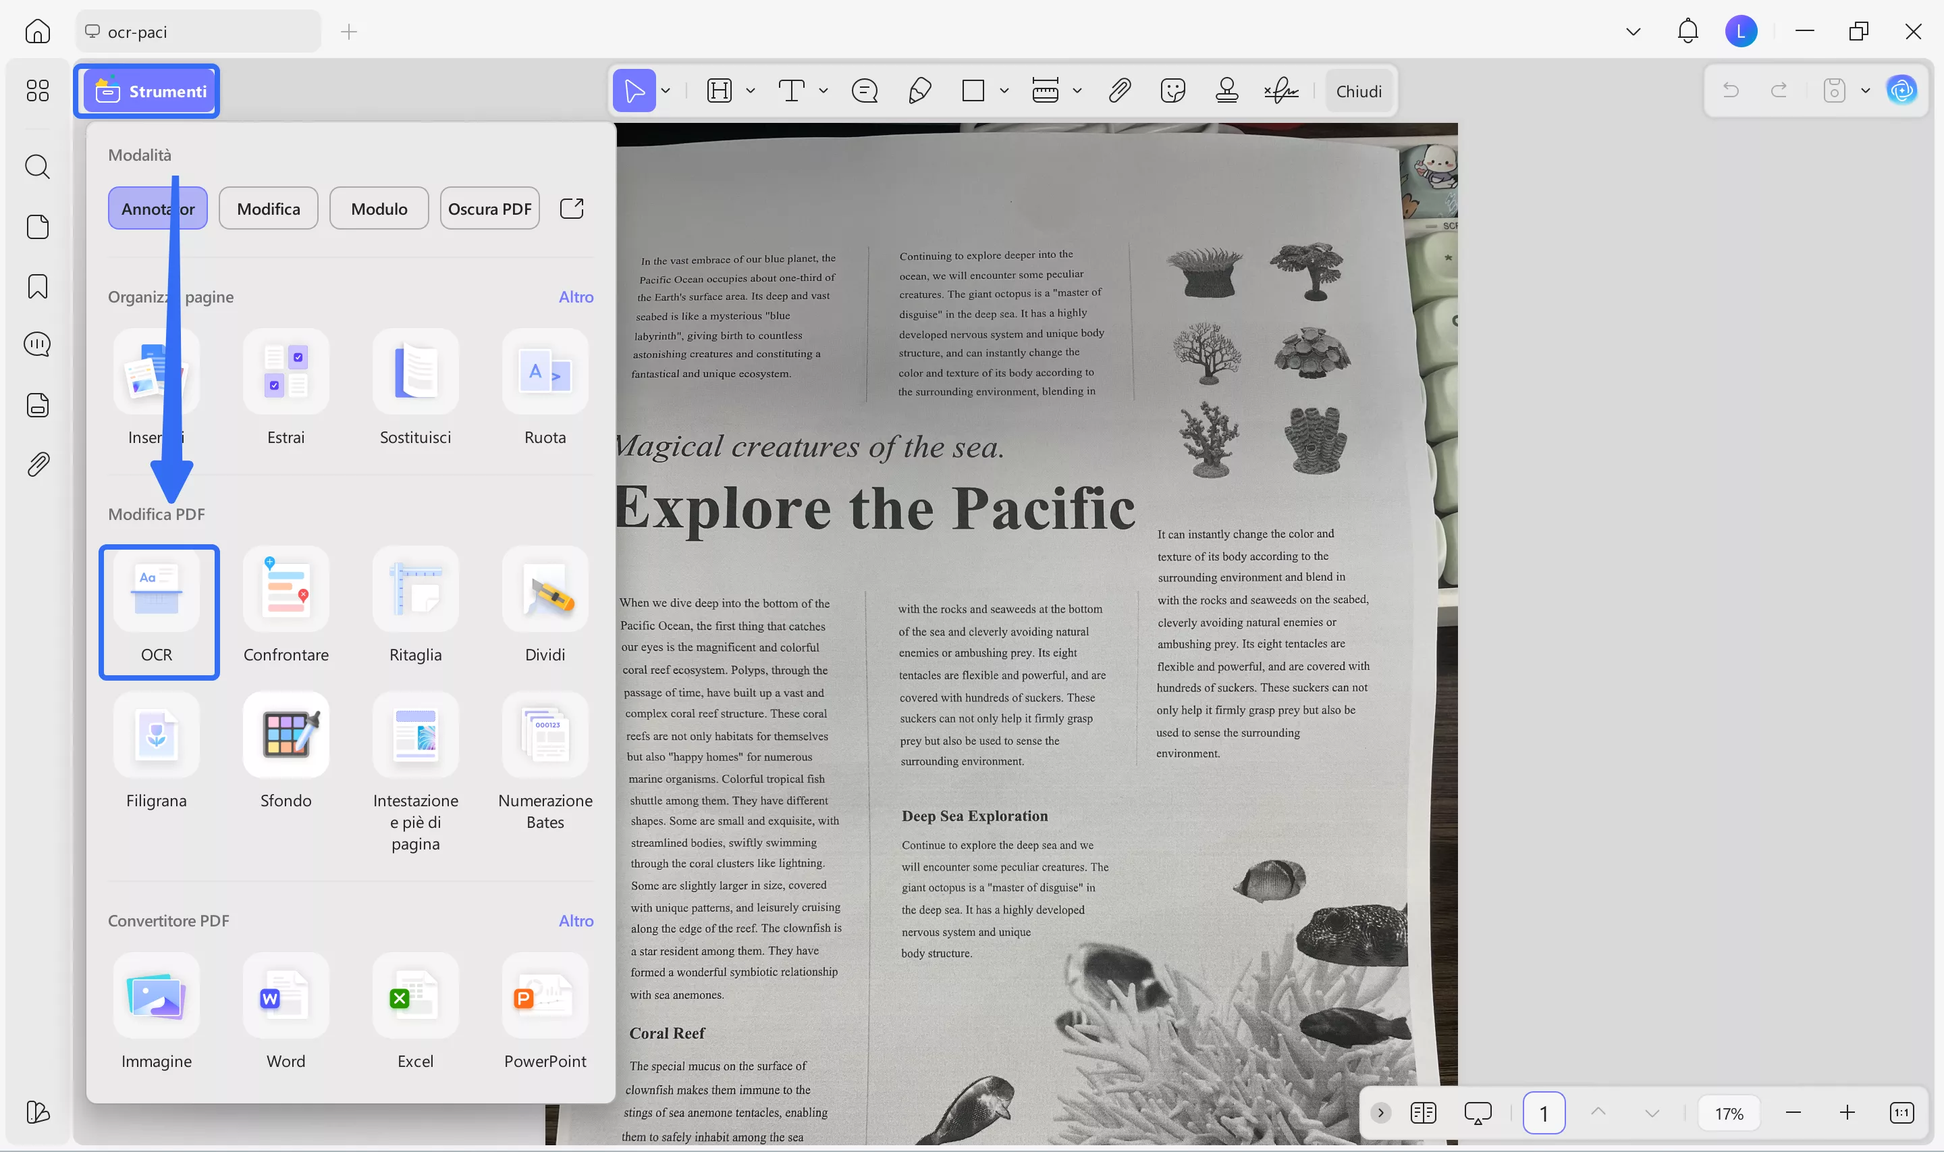This screenshot has height=1152, width=1944.
Task: Open the OCR tool under Modifica PDF
Action: (x=158, y=612)
